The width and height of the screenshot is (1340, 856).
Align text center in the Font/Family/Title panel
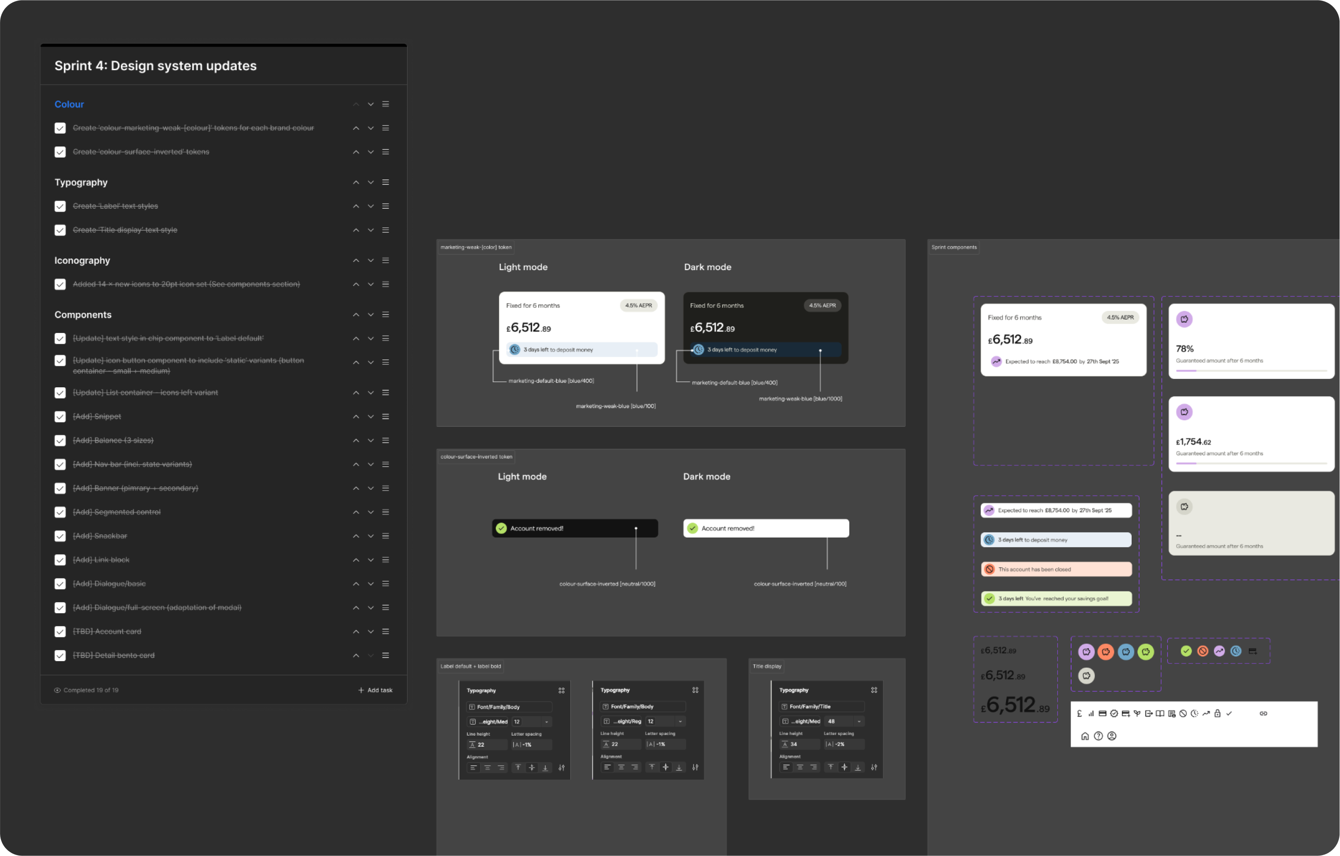[x=800, y=768]
